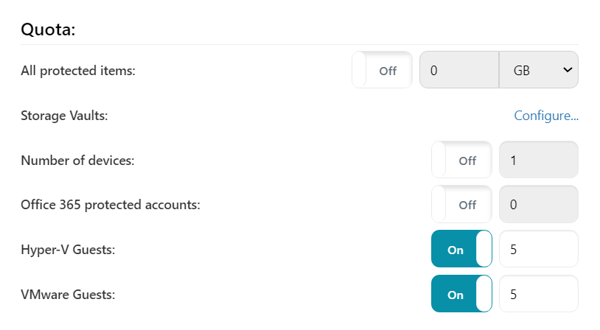The width and height of the screenshot is (600, 330).
Task: Click the All protected items label
Action: click(79, 71)
